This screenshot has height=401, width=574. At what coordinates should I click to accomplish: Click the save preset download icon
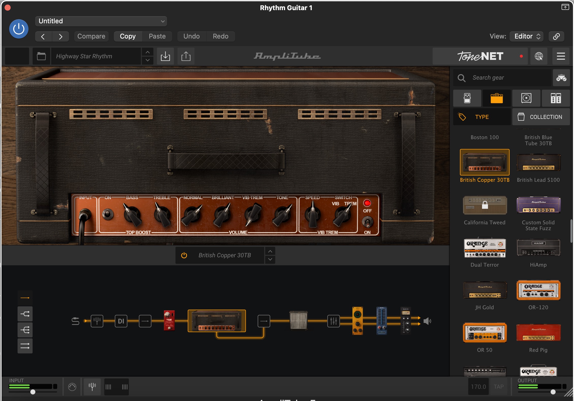(165, 56)
